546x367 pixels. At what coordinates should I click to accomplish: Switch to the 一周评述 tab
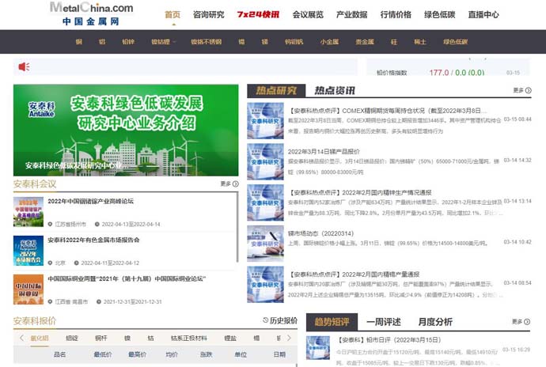[384, 322]
